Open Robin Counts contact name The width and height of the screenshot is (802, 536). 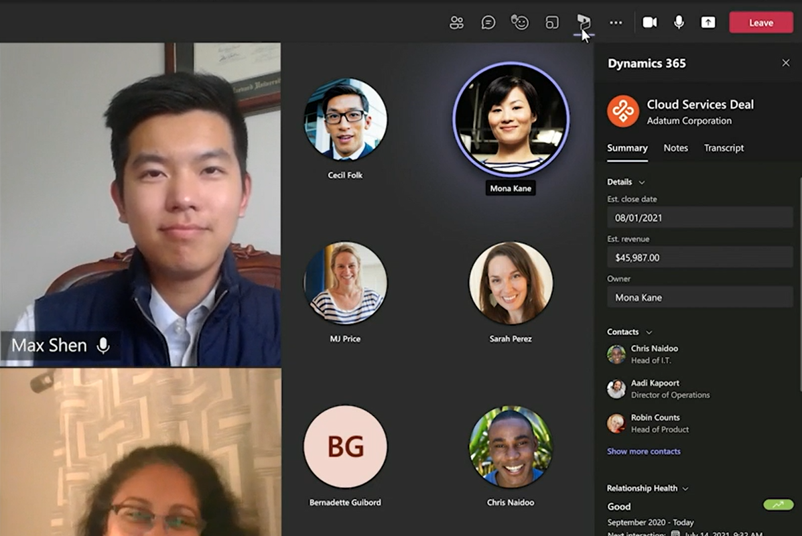(655, 417)
